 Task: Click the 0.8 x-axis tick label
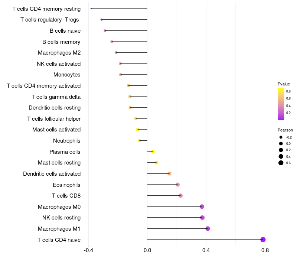(265, 250)
